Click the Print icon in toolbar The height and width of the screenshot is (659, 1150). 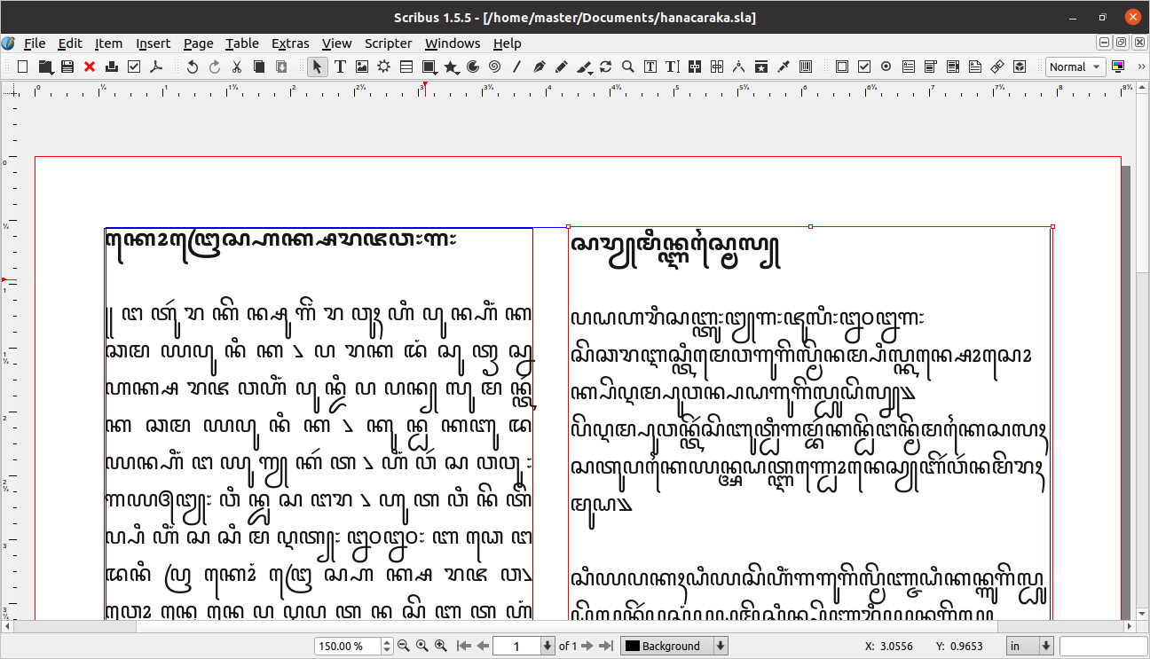pyautogui.click(x=112, y=67)
